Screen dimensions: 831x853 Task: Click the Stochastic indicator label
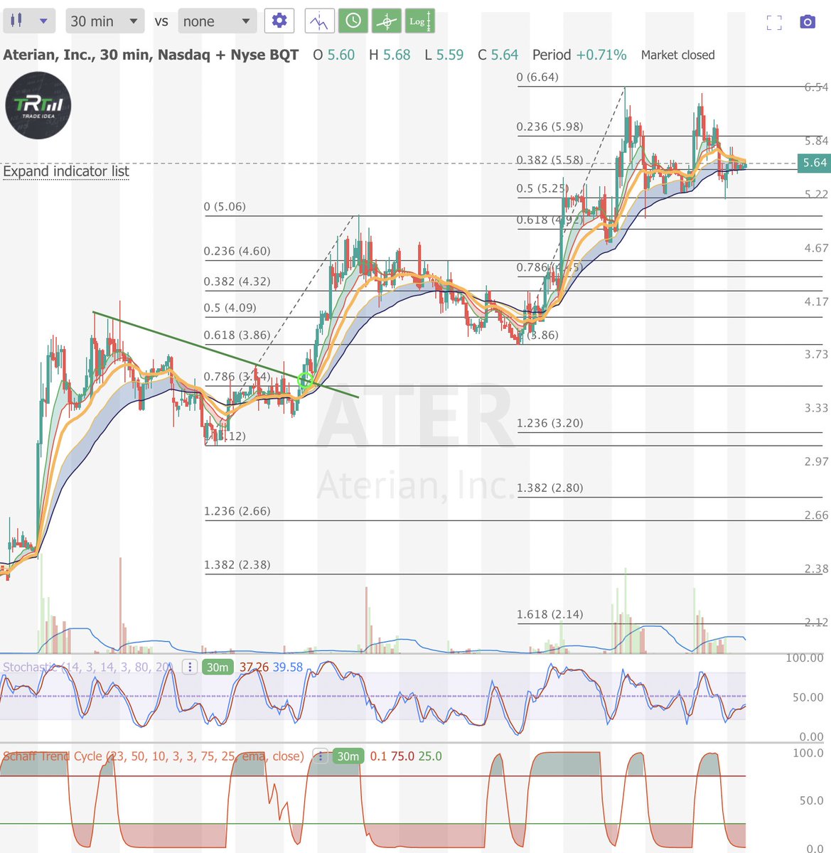87,667
